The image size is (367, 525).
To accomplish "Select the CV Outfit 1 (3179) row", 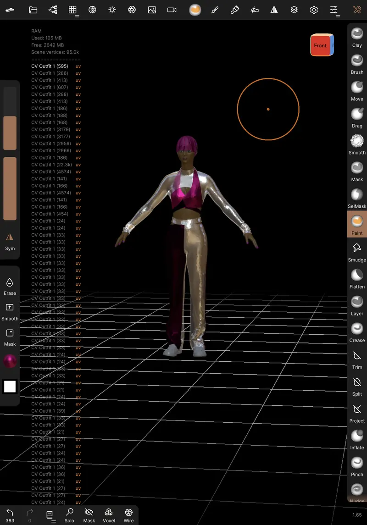I will (56, 129).
